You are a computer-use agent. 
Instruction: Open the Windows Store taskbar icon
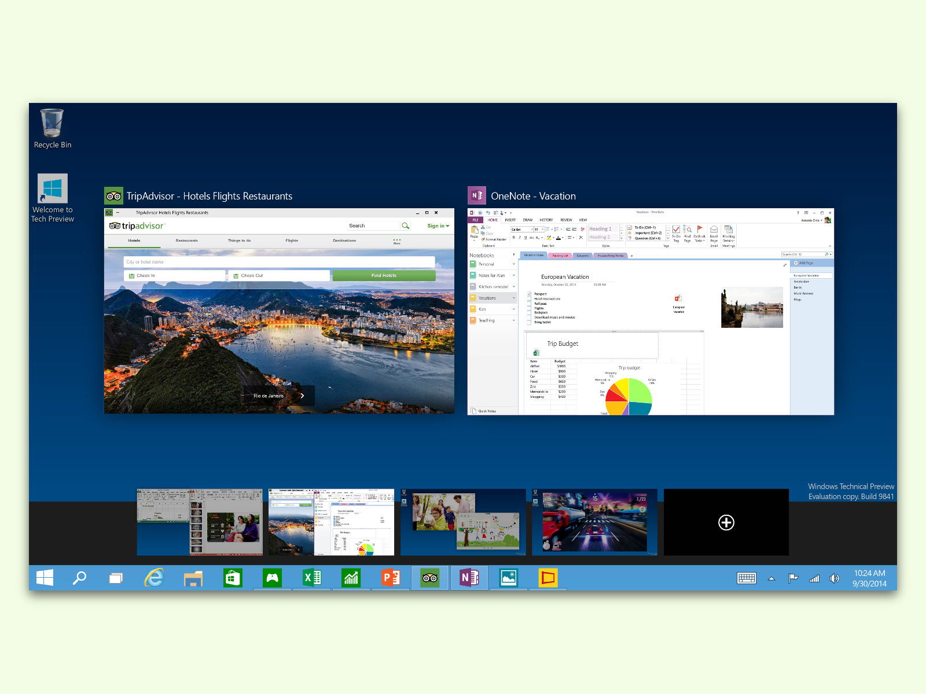point(233,578)
